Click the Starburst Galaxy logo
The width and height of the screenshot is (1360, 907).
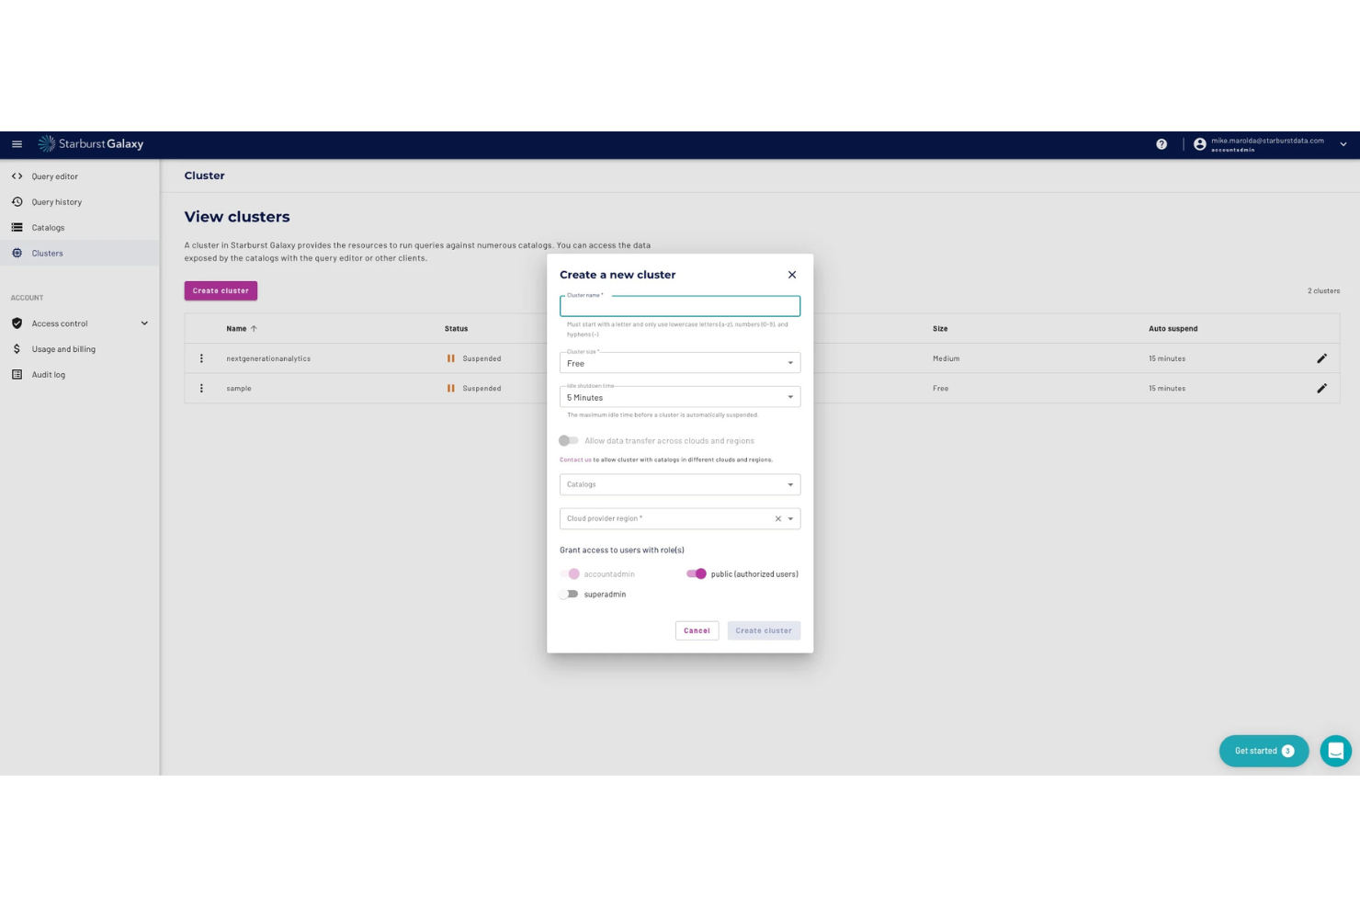pyautogui.click(x=91, y=144)
